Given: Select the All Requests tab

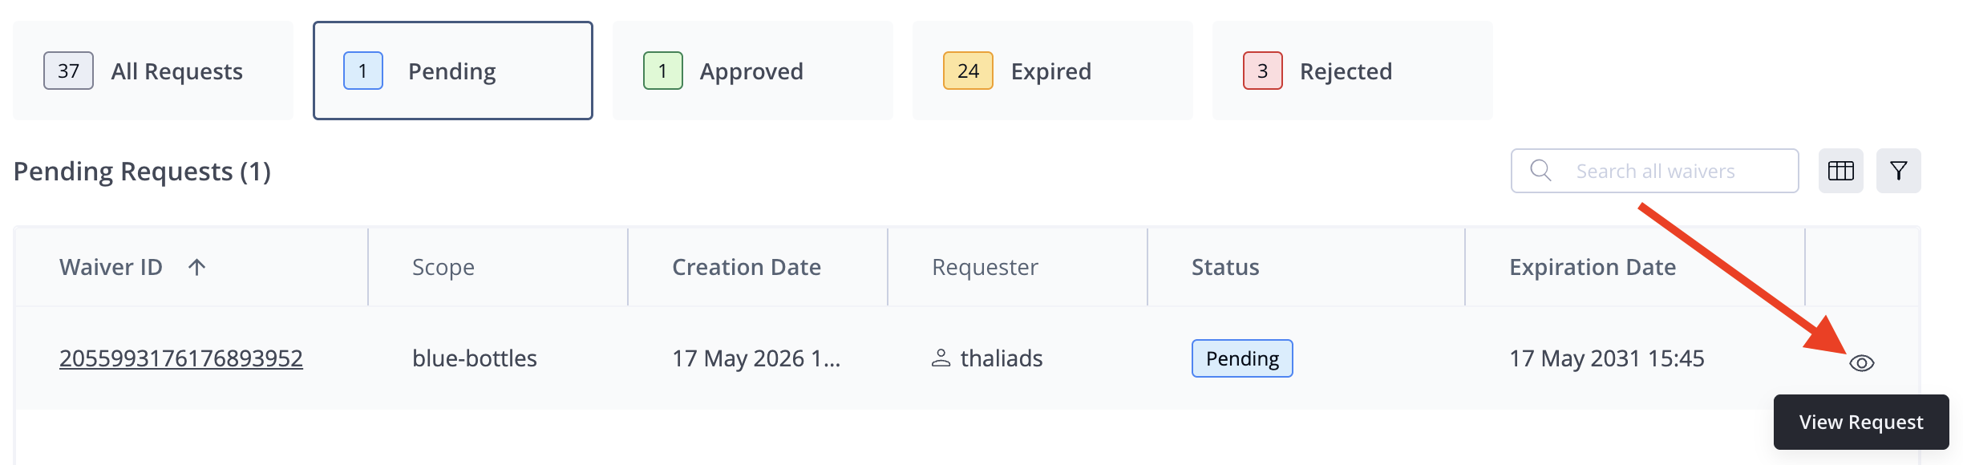Looking at the screenshot, I should 153,71.
